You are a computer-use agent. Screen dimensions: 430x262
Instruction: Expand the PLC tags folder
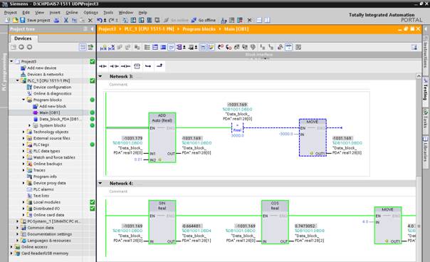(23, 145)
